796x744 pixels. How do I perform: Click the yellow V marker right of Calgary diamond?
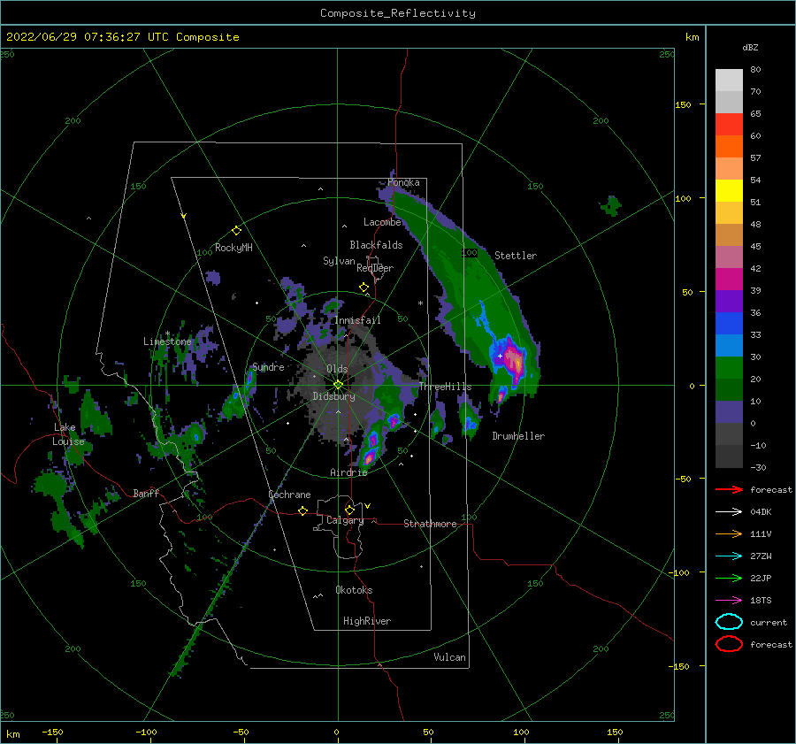click(x=368, y=506)
